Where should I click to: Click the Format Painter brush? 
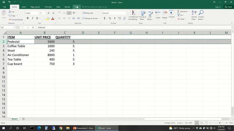click(10, 20)
